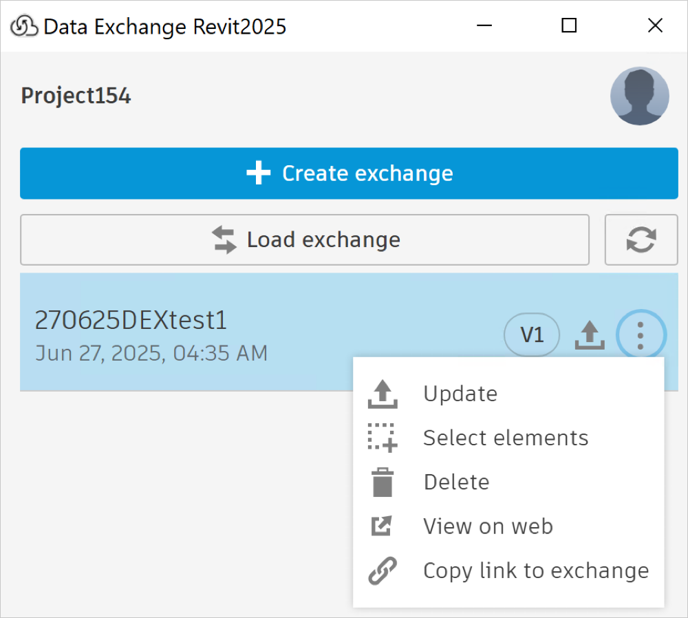Refresh the exchange list

pos(641,239)
